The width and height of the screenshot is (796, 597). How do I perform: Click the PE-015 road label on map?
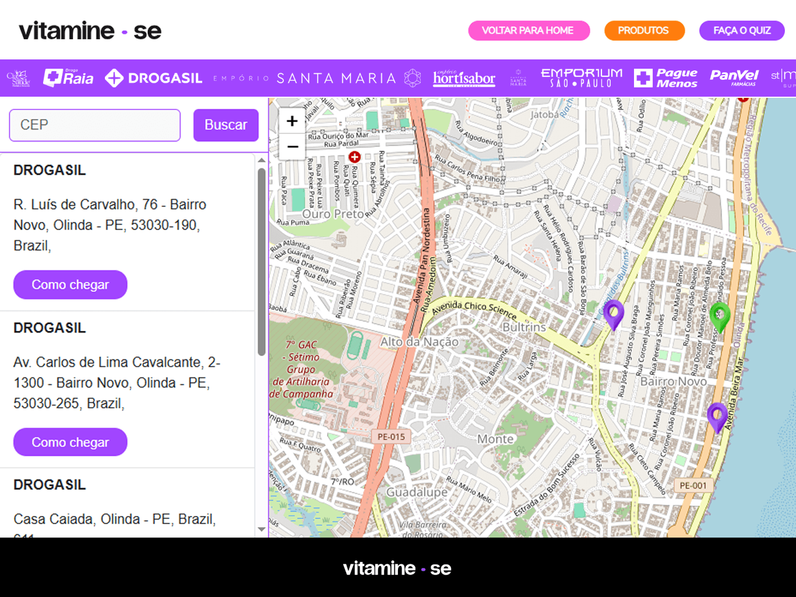pos(391,437)
